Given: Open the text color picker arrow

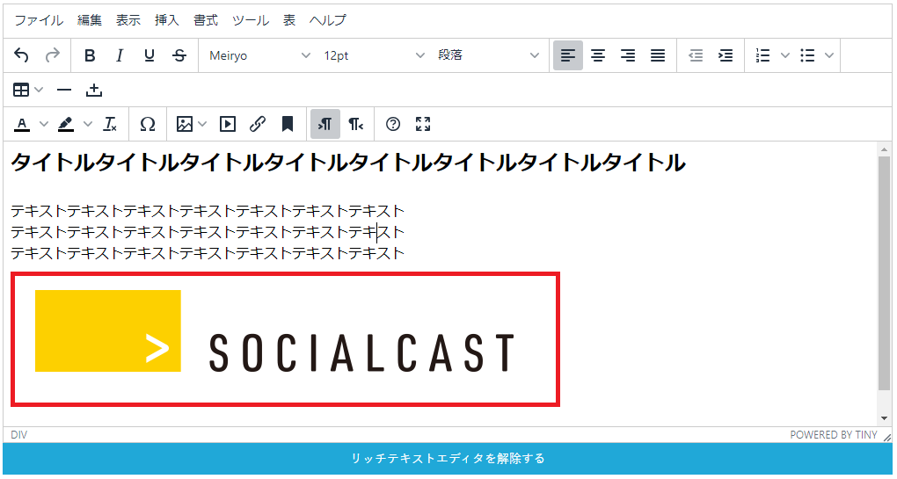Looking at the screenshot, I should [44, 124].
